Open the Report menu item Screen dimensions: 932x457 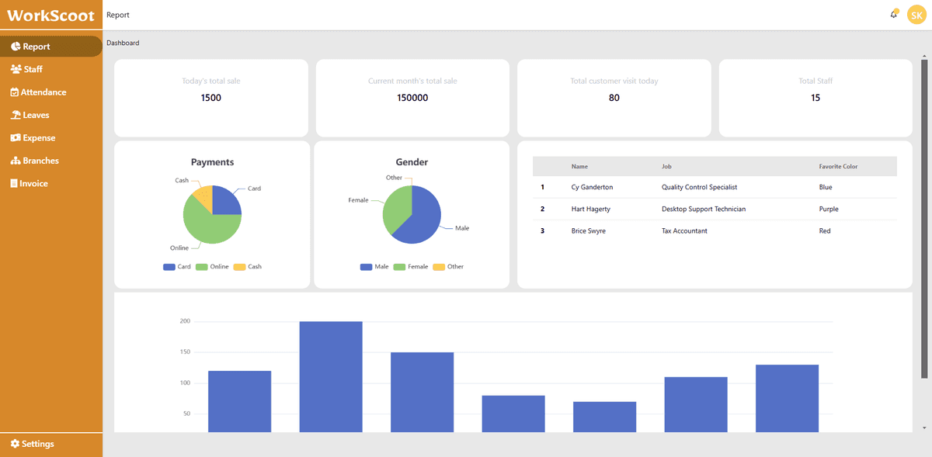51,47
